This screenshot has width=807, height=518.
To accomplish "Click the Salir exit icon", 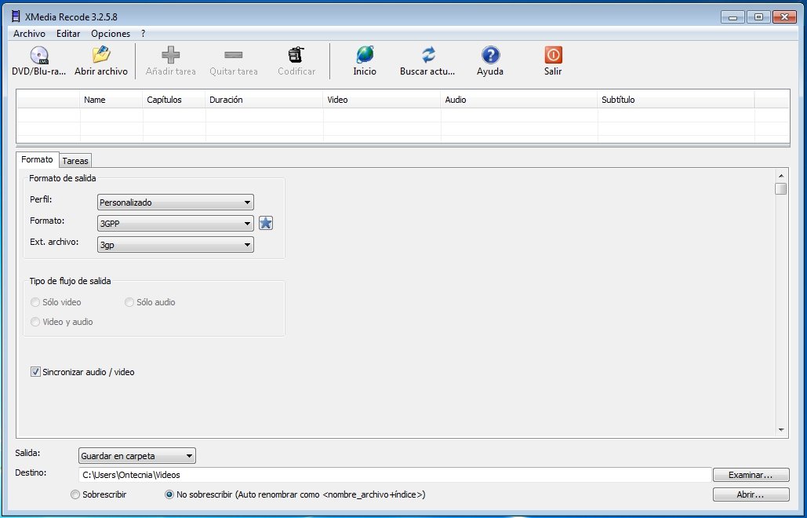I will tap(553, 55).
